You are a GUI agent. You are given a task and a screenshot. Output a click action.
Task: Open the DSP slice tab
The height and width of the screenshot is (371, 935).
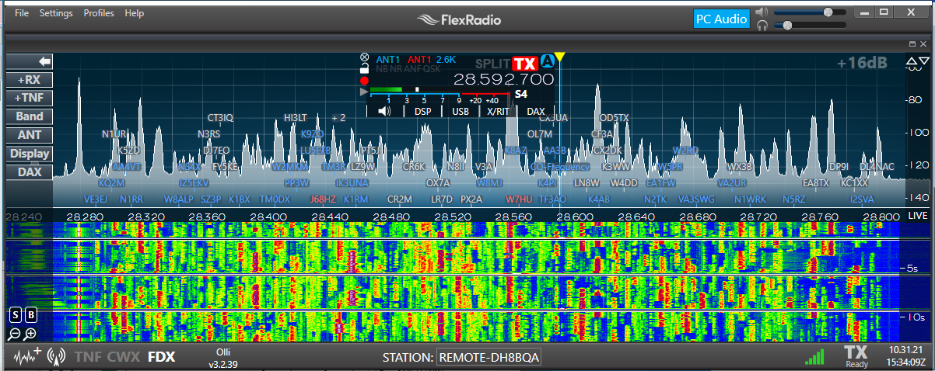423,111
